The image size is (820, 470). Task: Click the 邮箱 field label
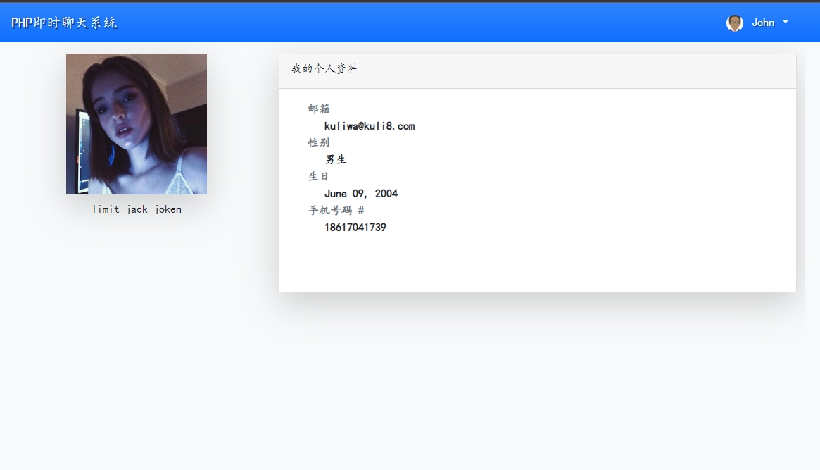319,109
